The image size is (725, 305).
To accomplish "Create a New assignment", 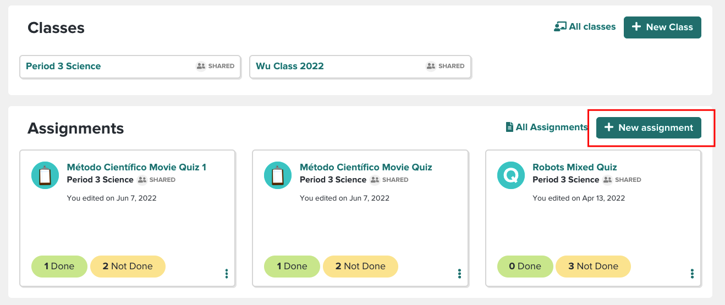I will [649, 127].
